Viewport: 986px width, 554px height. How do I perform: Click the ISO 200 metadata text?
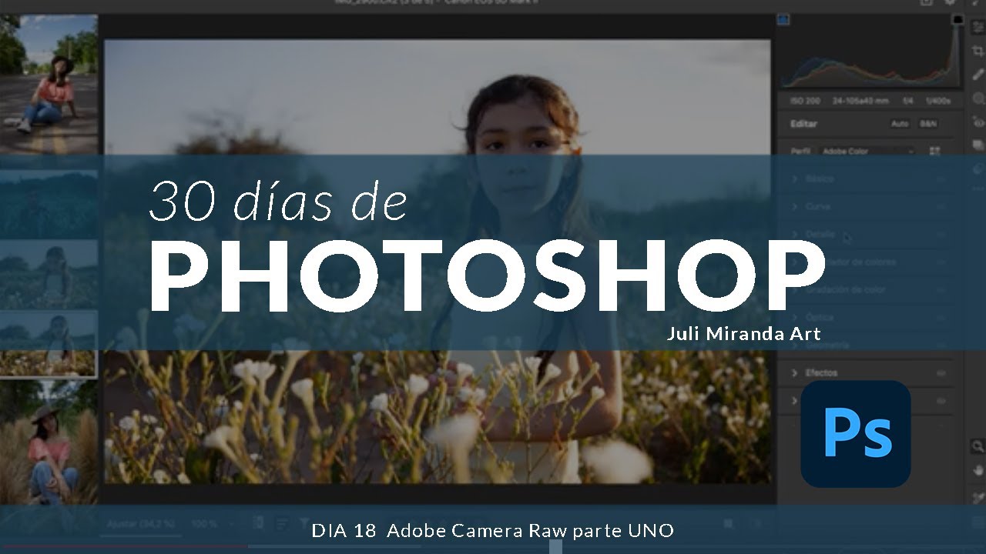point(807,101)
